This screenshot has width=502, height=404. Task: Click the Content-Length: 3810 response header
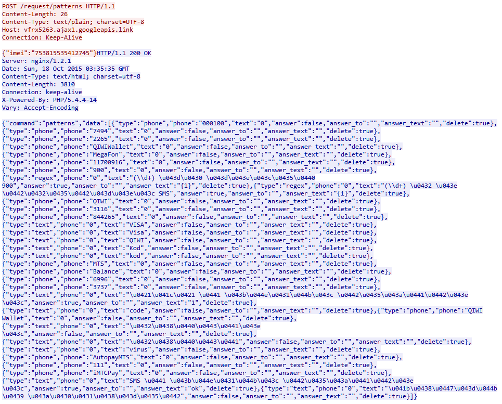point(38,84)
